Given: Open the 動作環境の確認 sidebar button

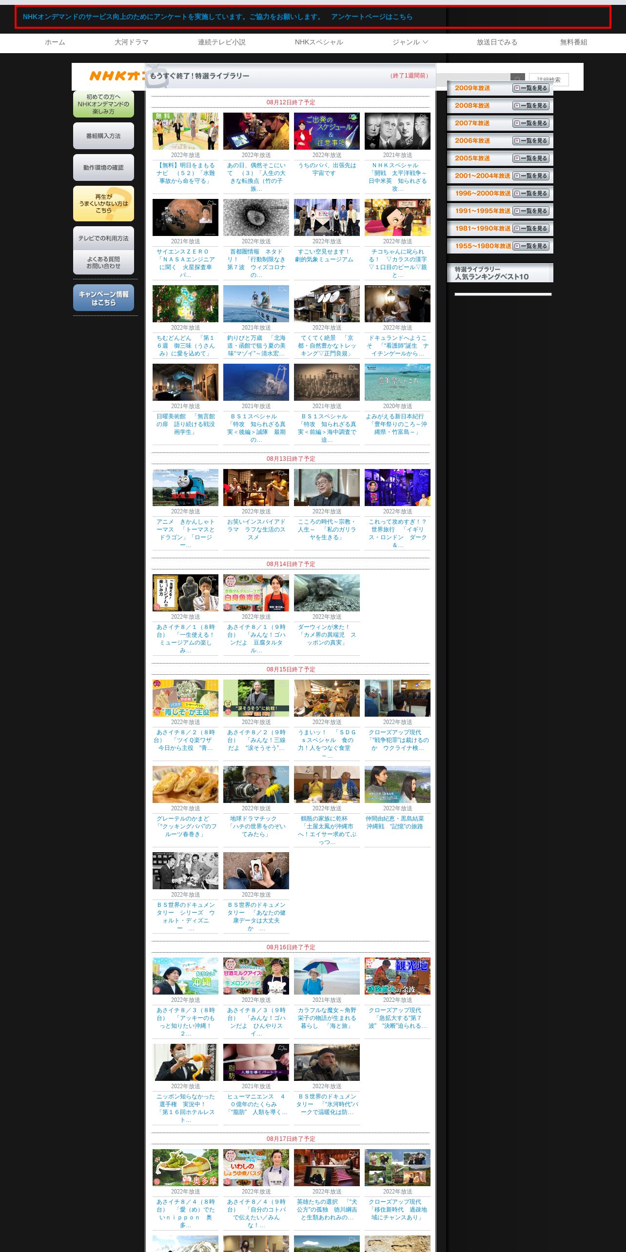Looking at the screenshot, I should [x=103, y=168].
